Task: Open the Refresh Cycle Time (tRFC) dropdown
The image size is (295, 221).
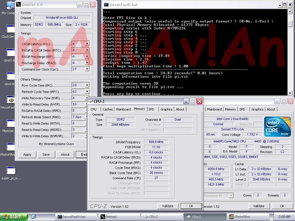Action: click(87, 92)
